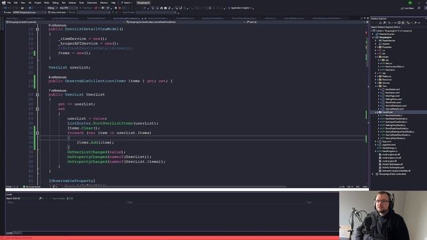Click Solution Explorer Properties wrench icon

415,23
